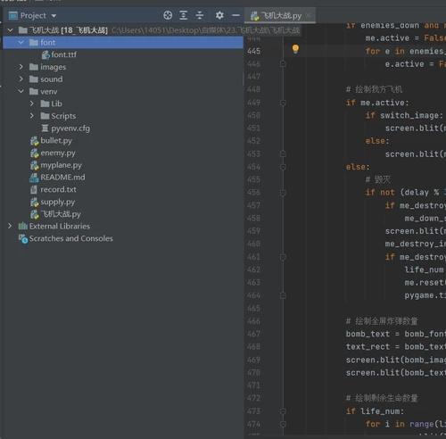Viewport: 446px width, 439px height.
Task: Expand the Lib folder
Action: 32,104
